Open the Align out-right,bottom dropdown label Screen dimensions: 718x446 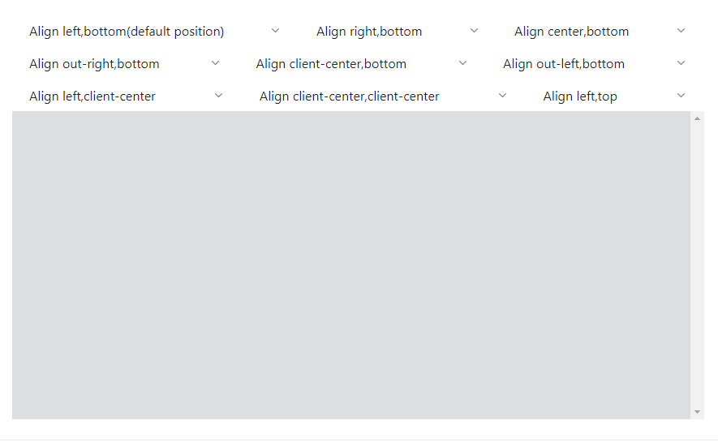pyautogui.click(x=94, y=64)
